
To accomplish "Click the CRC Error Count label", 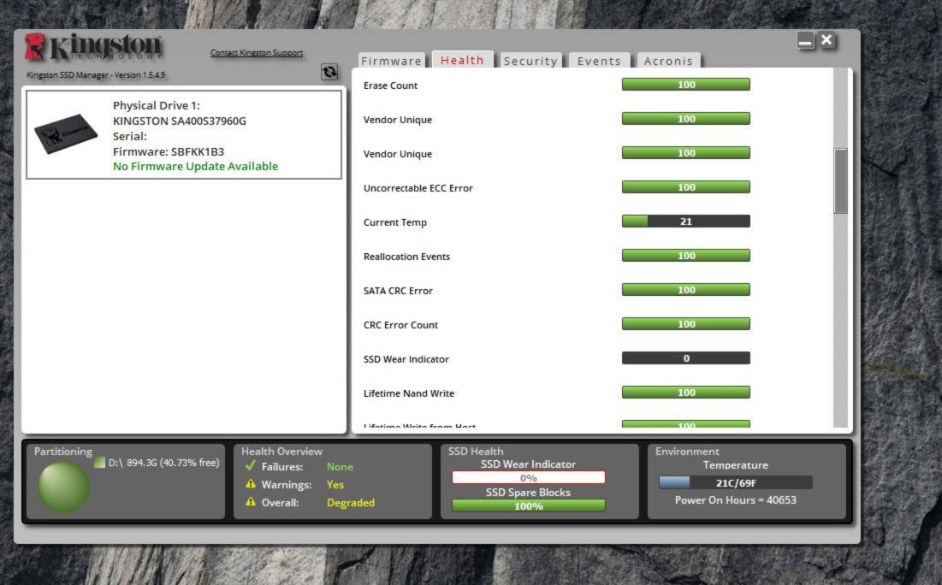I will point(400,326).
